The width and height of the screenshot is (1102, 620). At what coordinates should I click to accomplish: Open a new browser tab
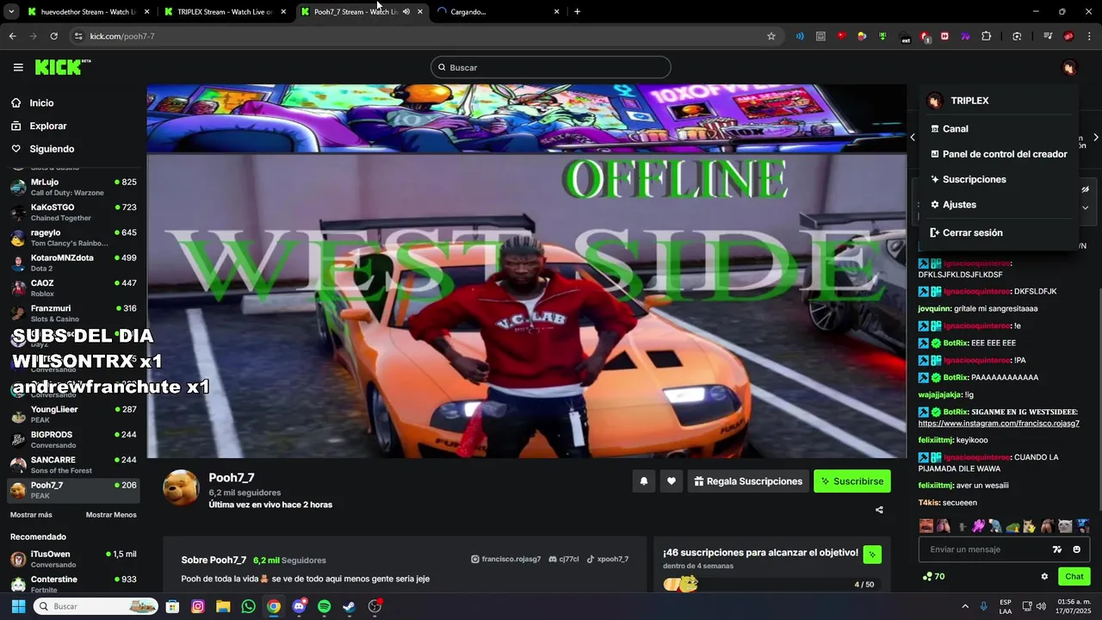tap(577, 12)
